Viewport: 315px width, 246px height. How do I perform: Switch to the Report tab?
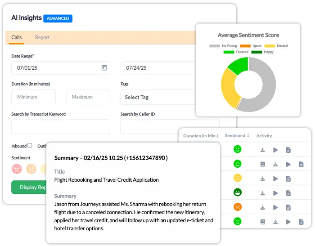[42, 37]
